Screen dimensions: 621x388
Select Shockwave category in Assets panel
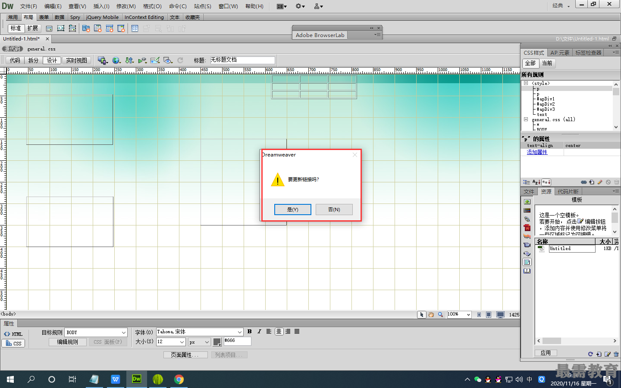[527, 236]
